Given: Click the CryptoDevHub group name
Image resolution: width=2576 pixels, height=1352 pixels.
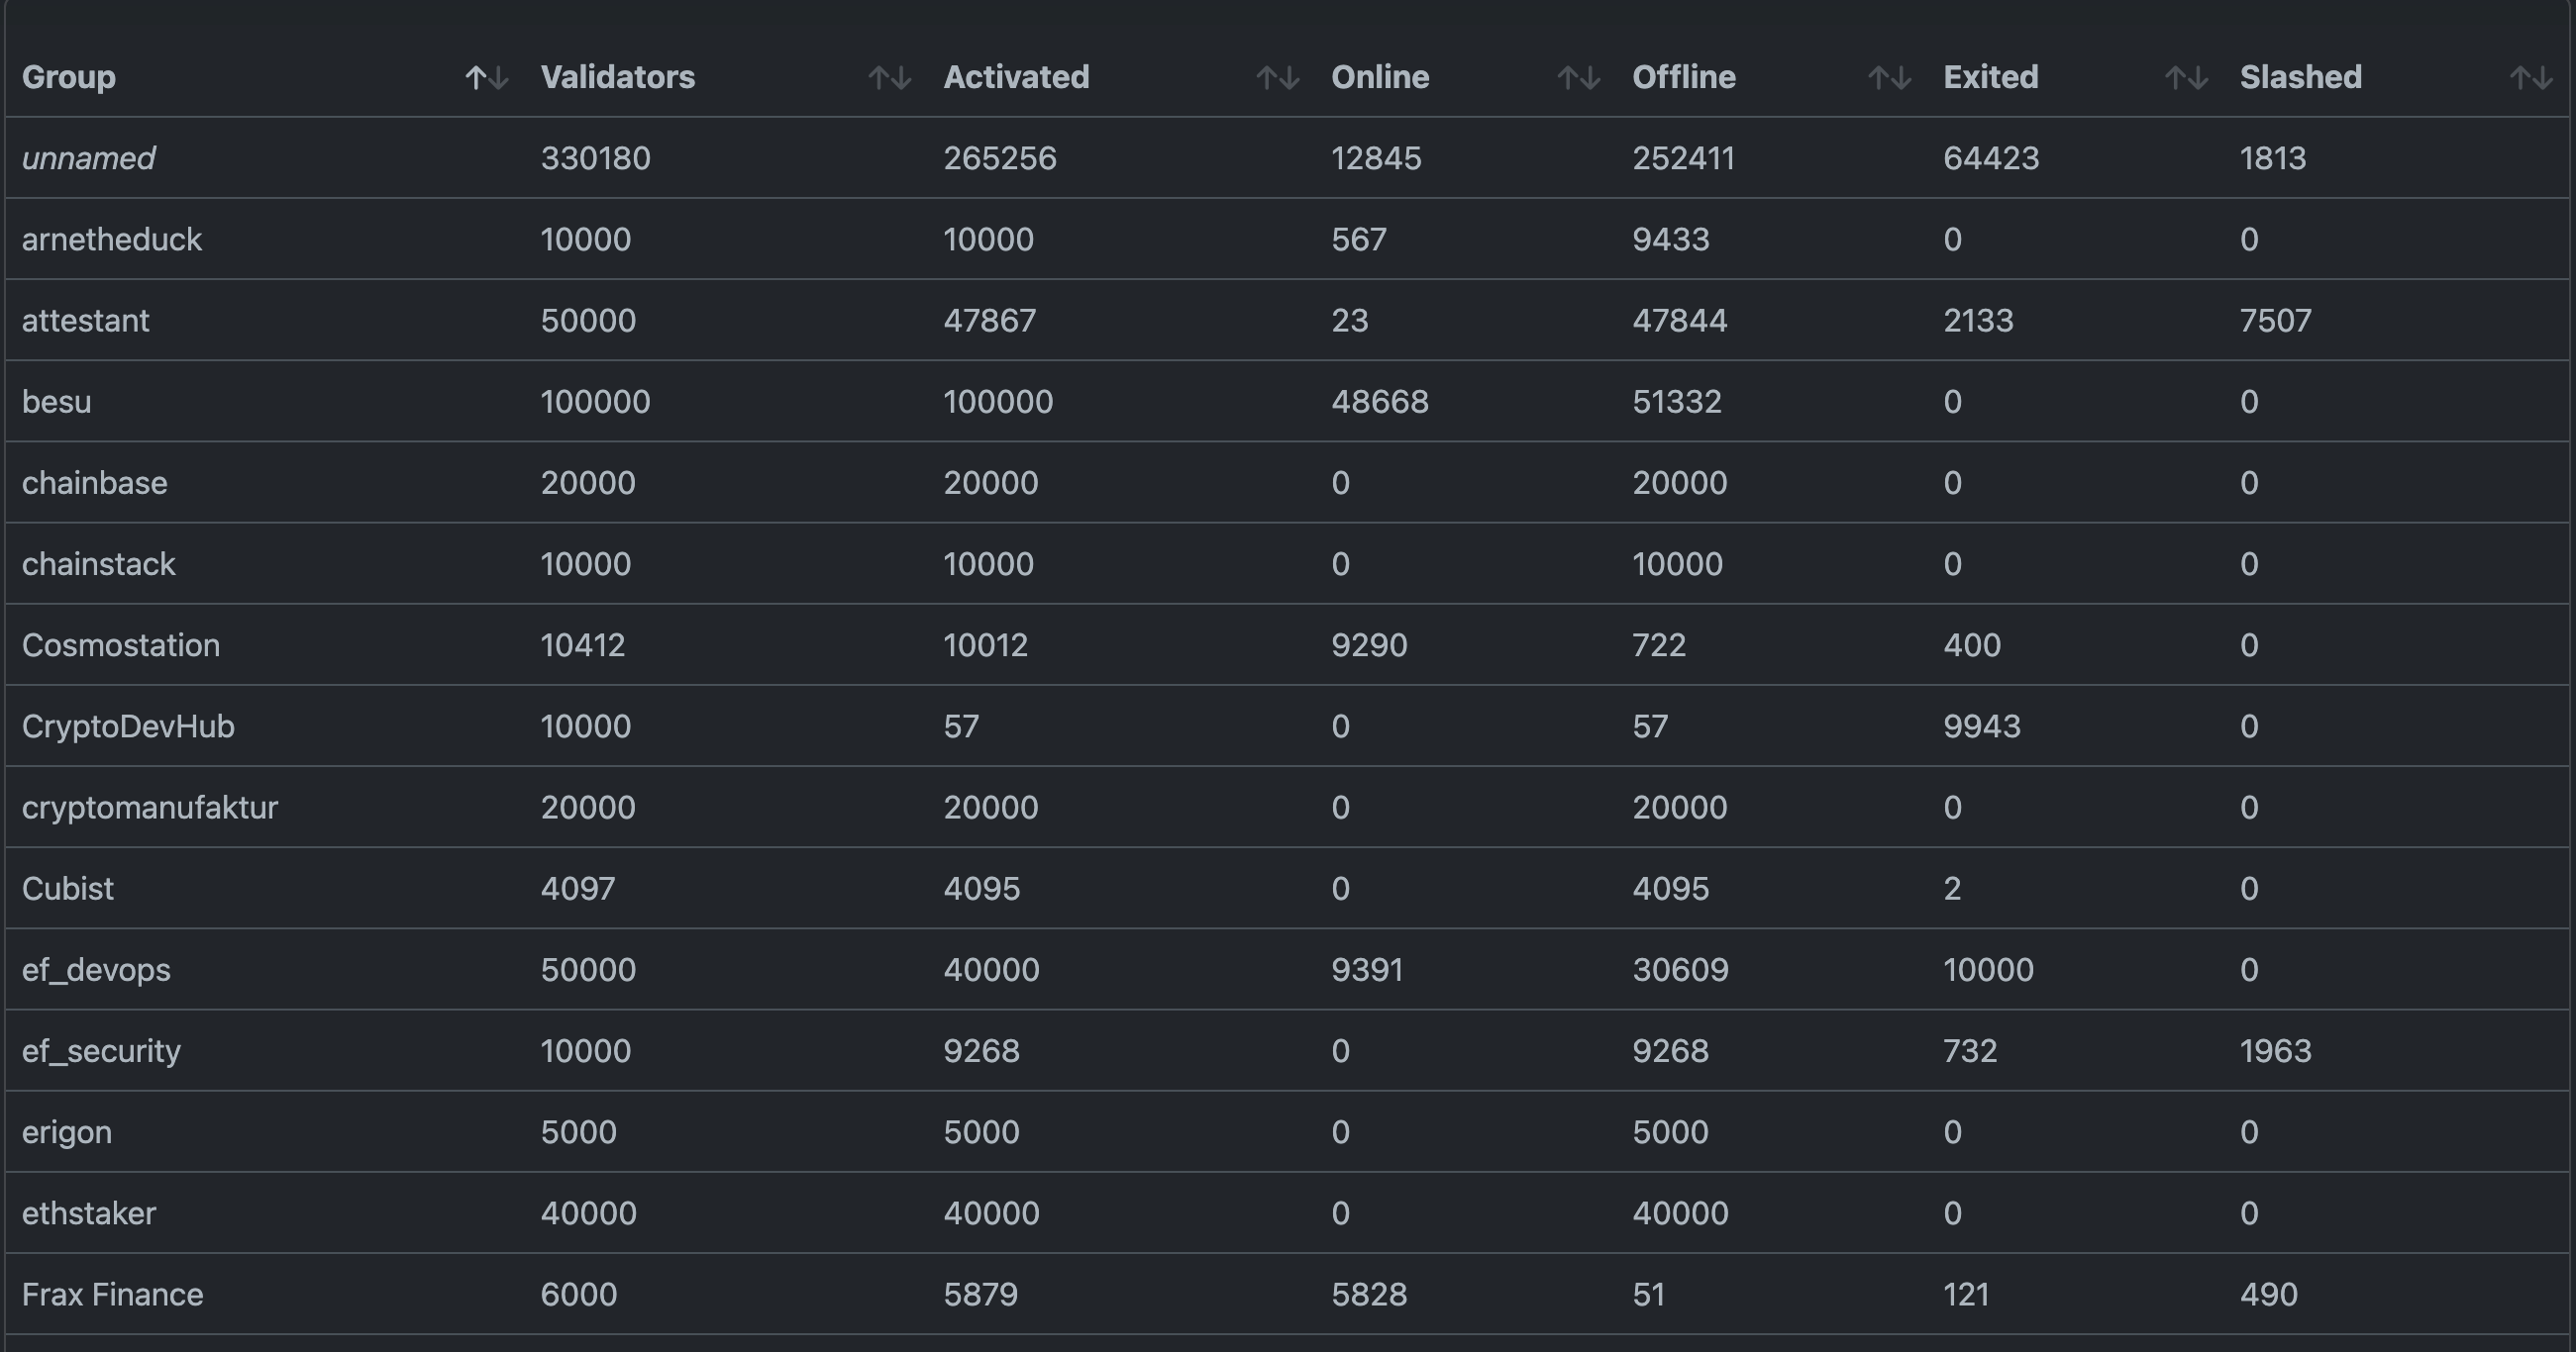Looking at the screenshot, I should click(128, 726).
